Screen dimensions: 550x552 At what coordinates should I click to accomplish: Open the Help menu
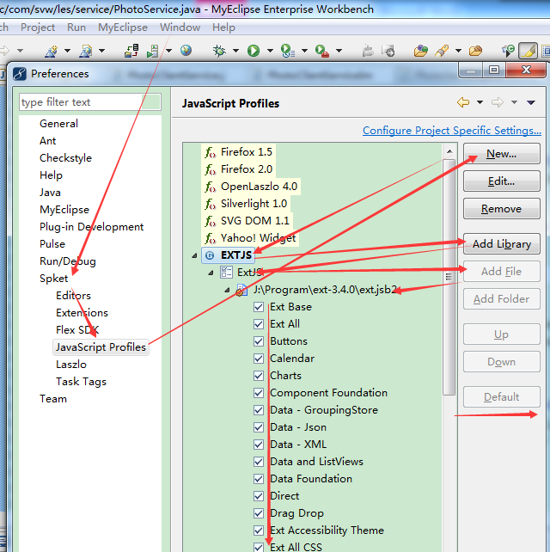point(223,28)
